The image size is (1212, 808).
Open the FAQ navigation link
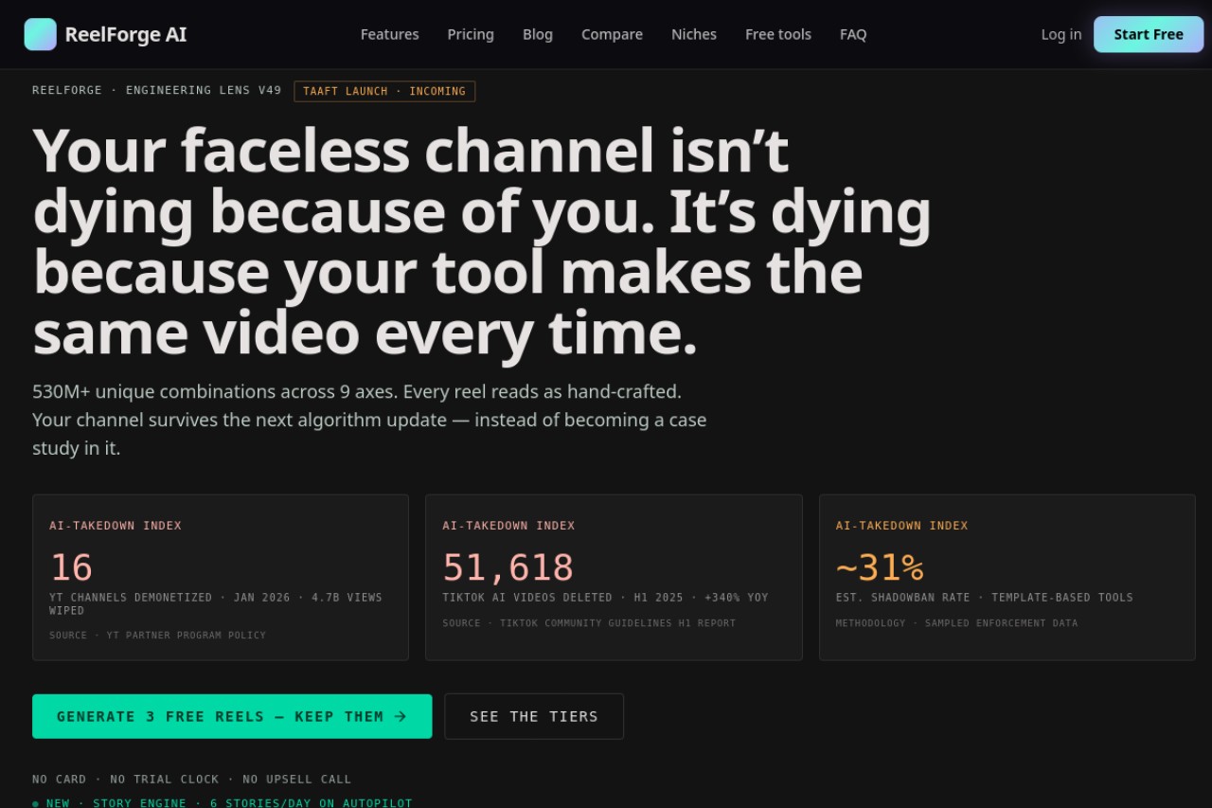pyautogui.click(x=853, y=34)
